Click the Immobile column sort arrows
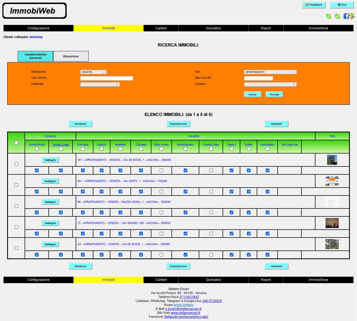357x321 pixels. [x=201, y=136]
